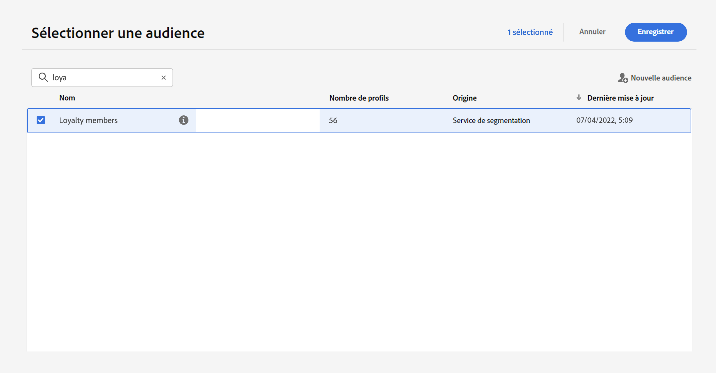The width and height of the screenshot is (716, 373).
Task: Click the sort arrow beside Dernière mise à jour
Action: click(x=579, y=98)
